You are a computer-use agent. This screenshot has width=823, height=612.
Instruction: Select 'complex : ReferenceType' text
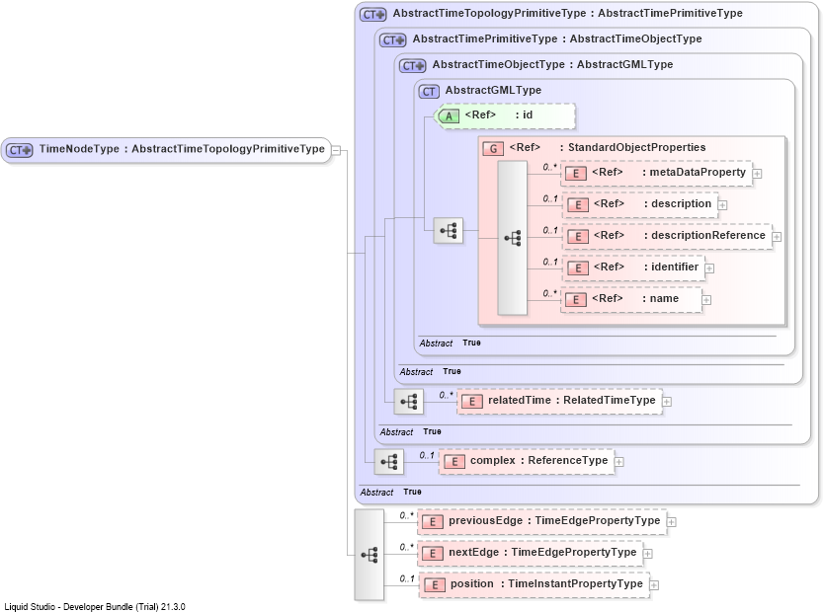[538, 460]
